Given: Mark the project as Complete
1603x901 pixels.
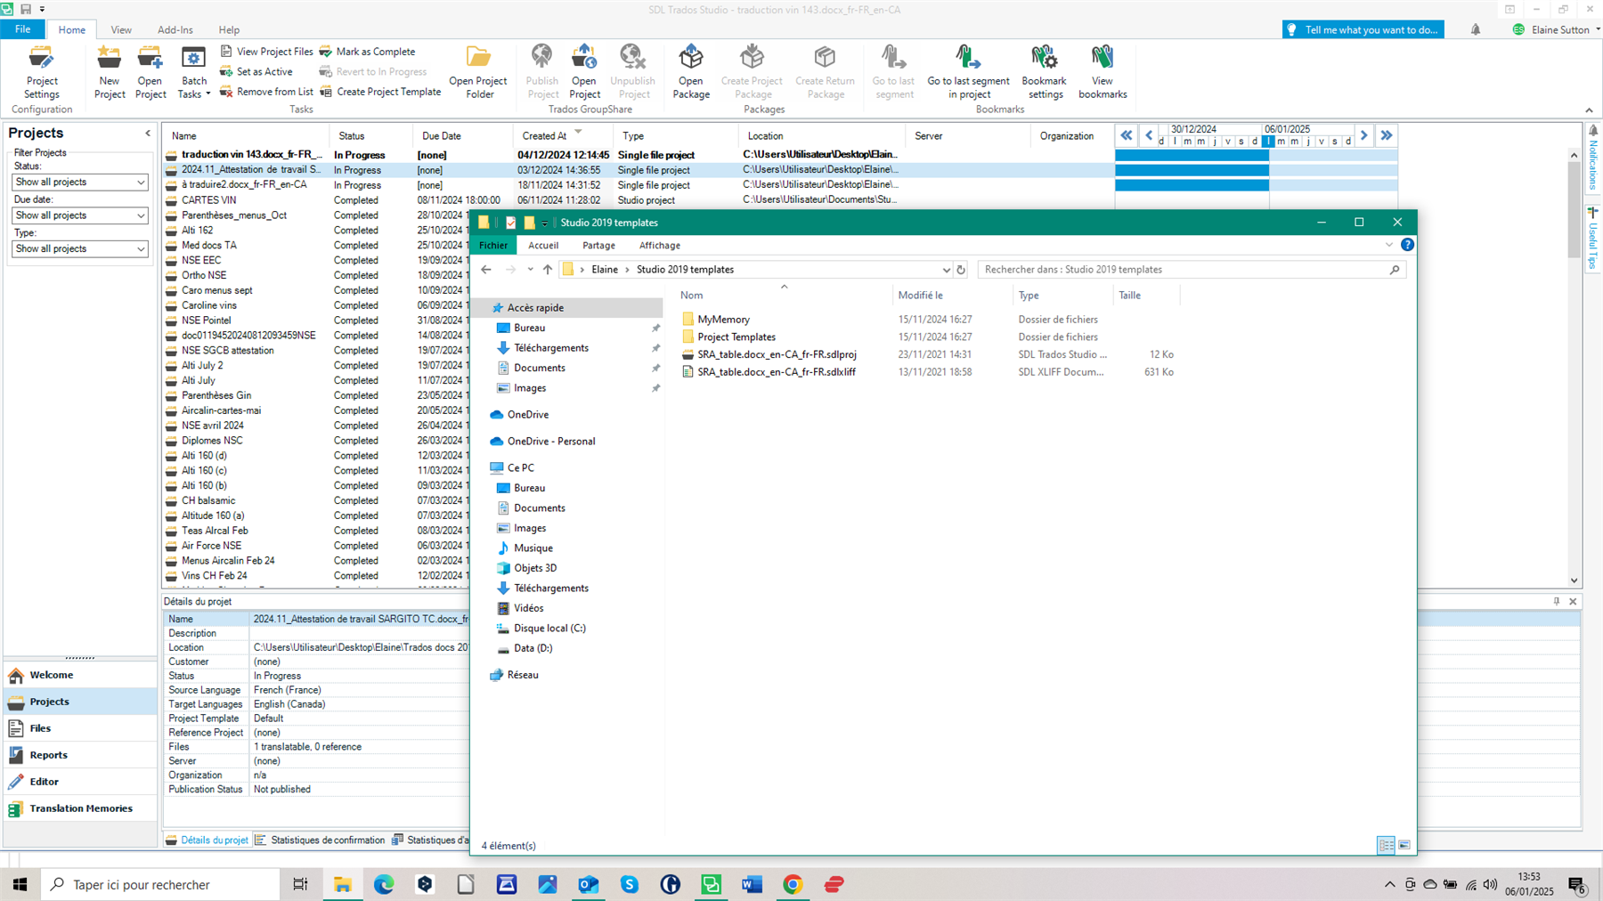Looking at the screenshot, I should click(367, 52).
